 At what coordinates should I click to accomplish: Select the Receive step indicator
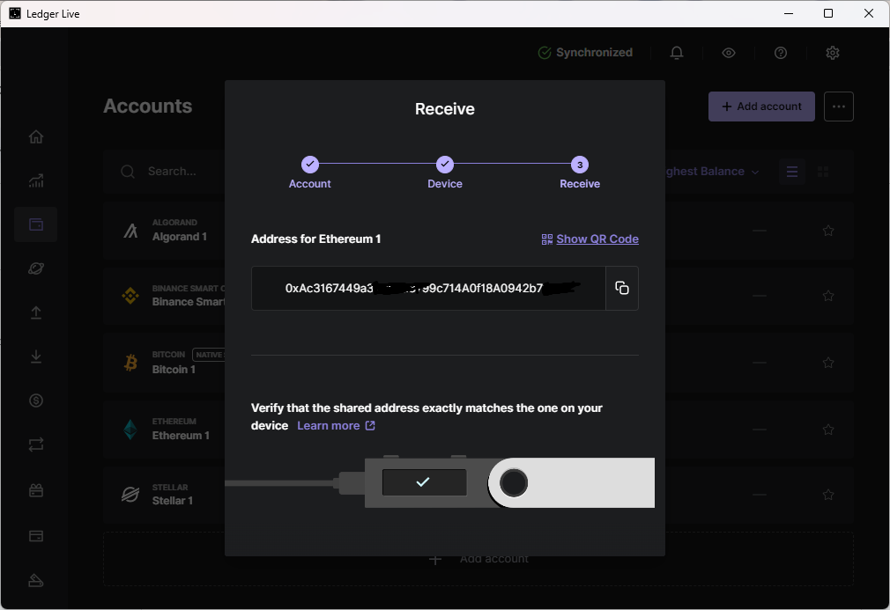[580, 173]
